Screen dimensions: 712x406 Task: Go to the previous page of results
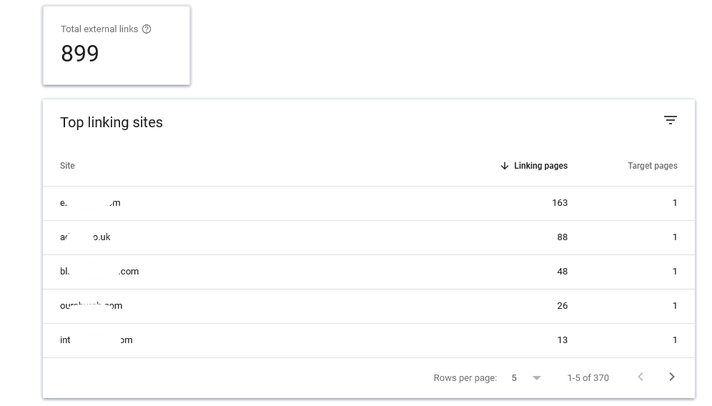[x=641, y=377]
